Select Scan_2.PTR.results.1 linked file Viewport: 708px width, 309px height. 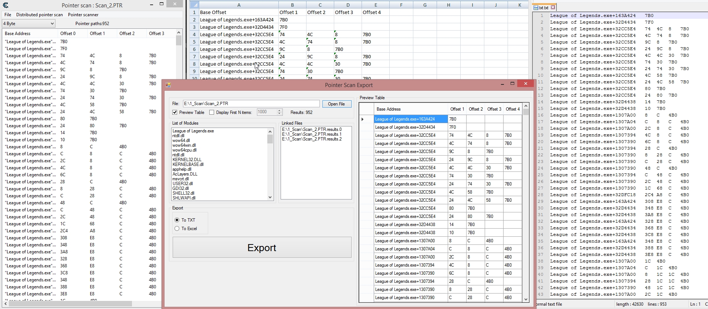coord(312,134)
